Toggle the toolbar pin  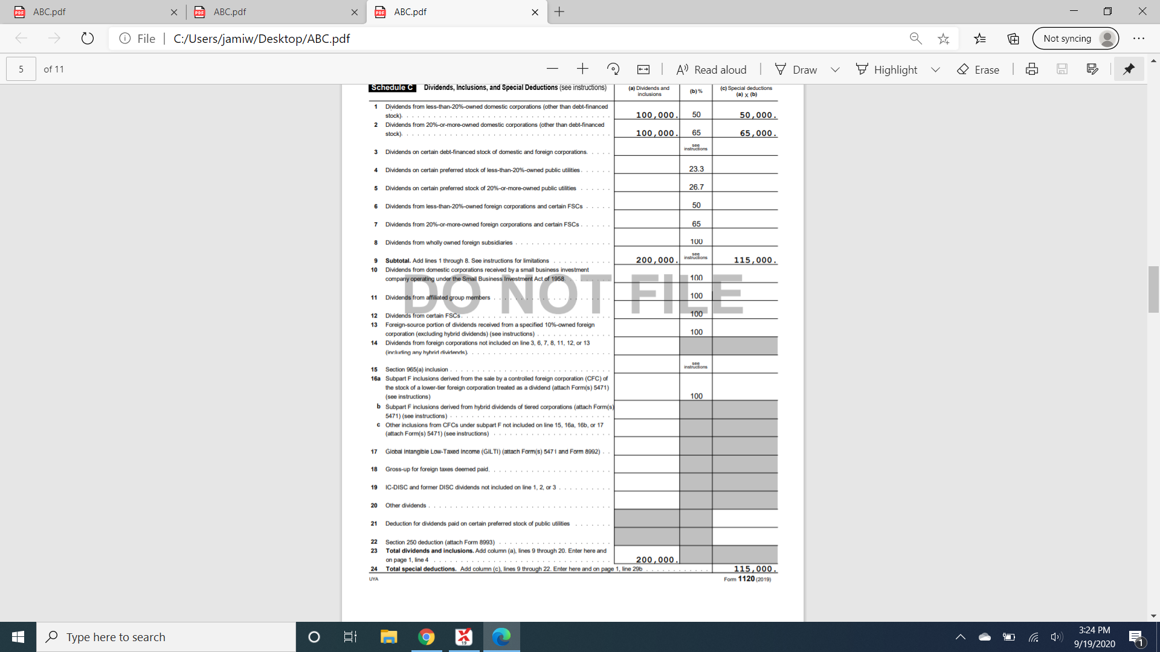pyautogui.click(x=1129, y=68)
